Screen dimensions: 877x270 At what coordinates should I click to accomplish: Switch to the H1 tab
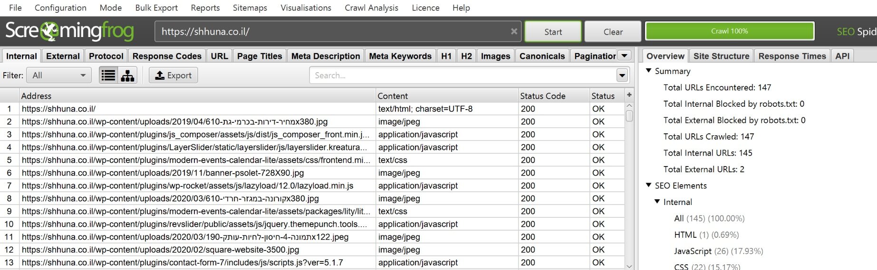(446, 56)
